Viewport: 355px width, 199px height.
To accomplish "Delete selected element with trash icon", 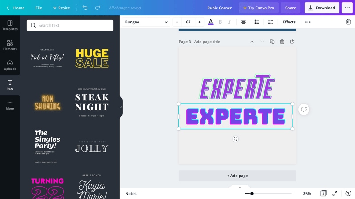I will point(348,22).
